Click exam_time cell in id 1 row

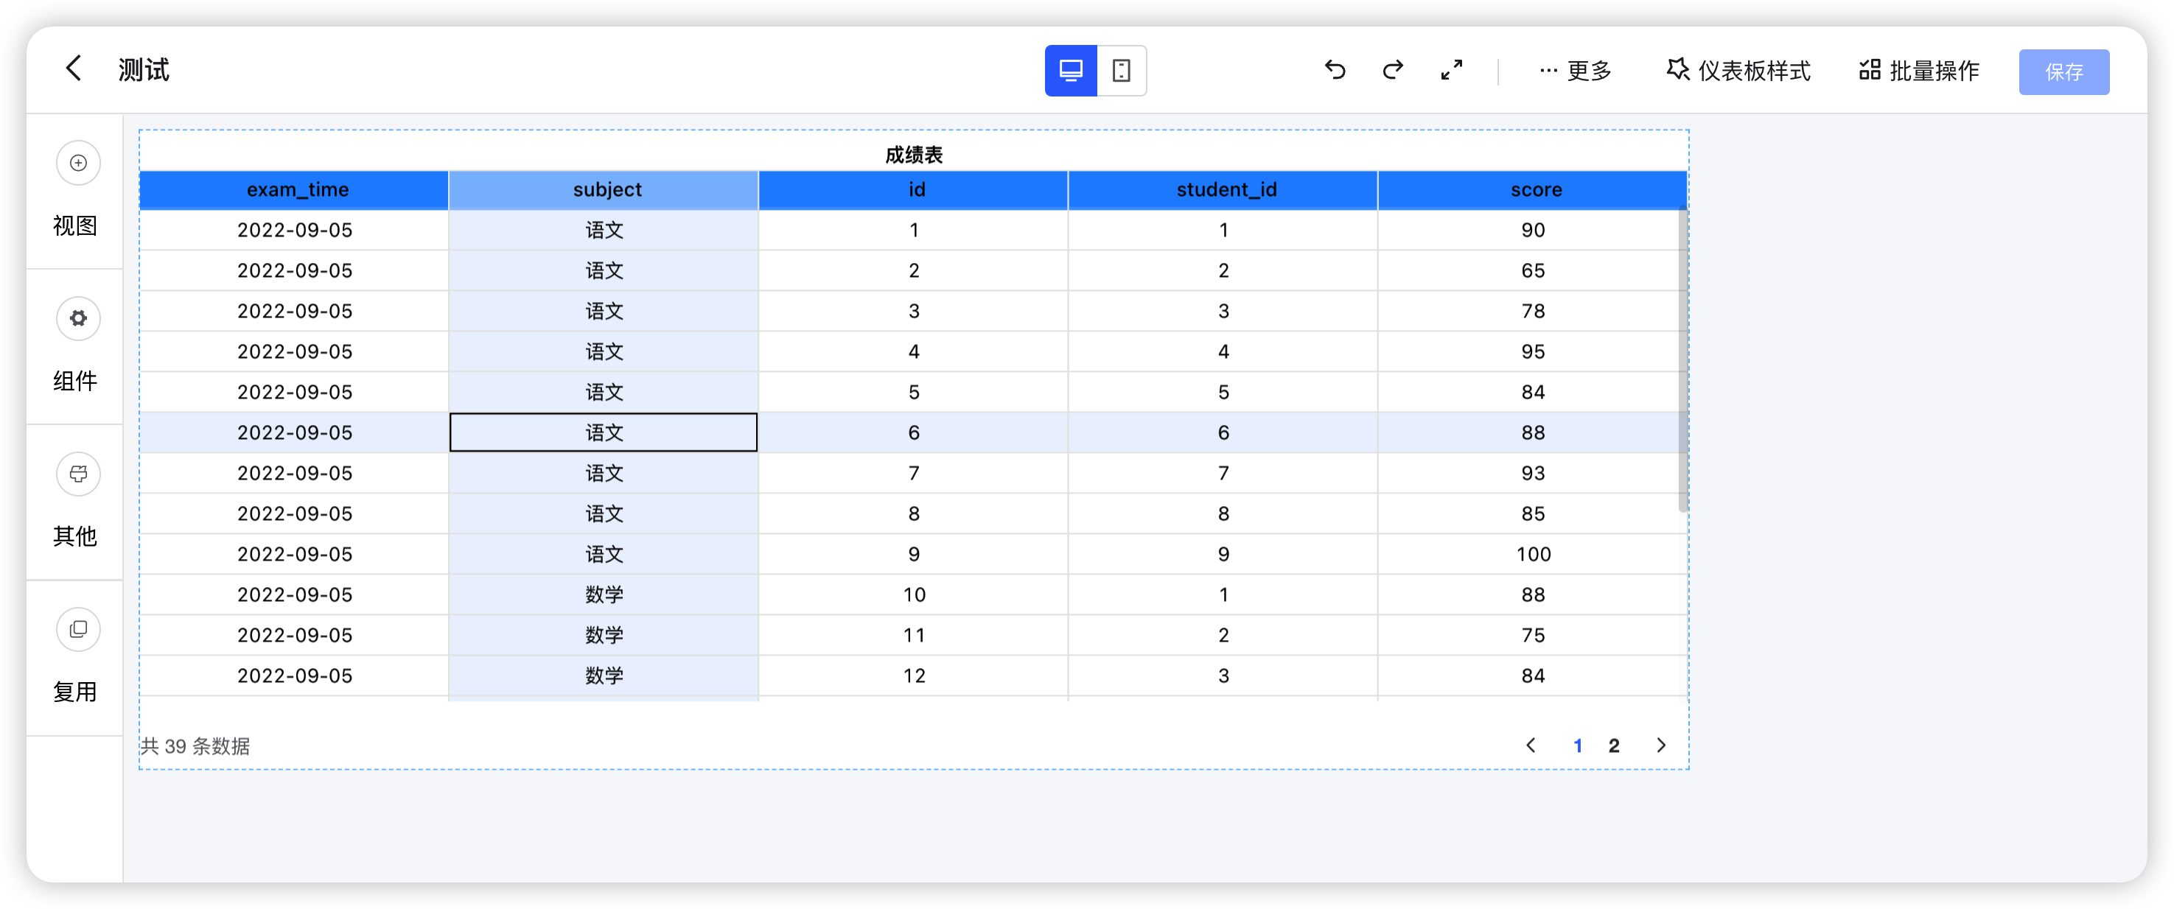click(294, 231)
